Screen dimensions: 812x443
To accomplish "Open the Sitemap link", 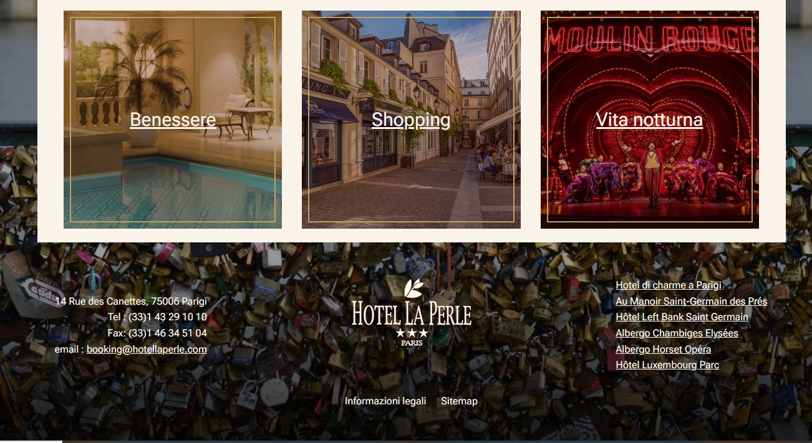I will click(x=459, y=401).
